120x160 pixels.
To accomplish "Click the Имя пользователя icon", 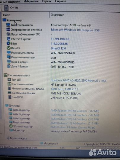I will point(9,57).
